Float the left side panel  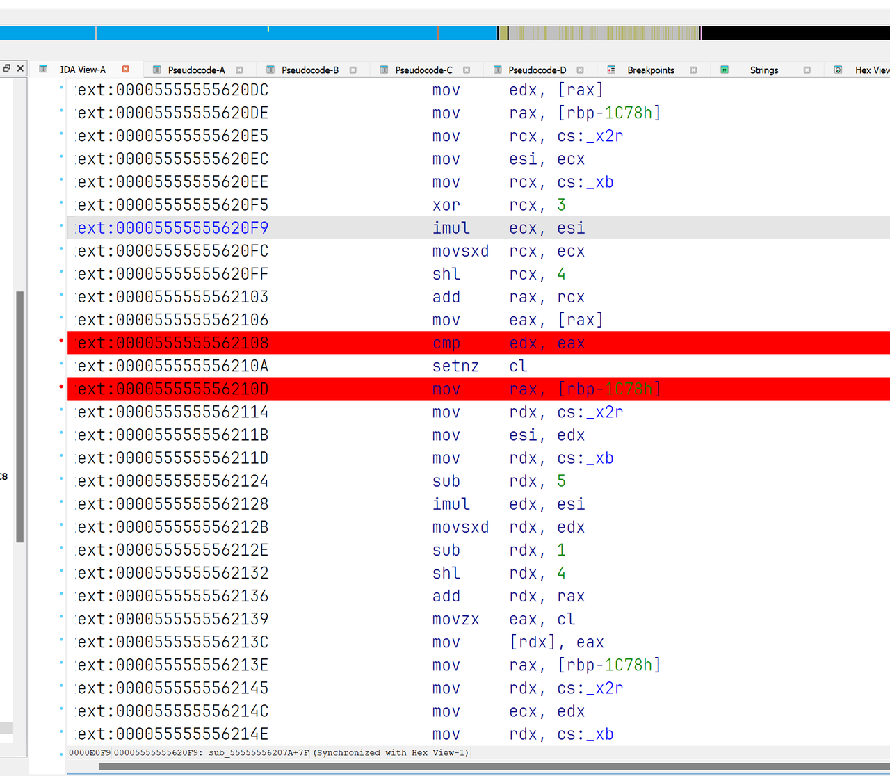6,67
